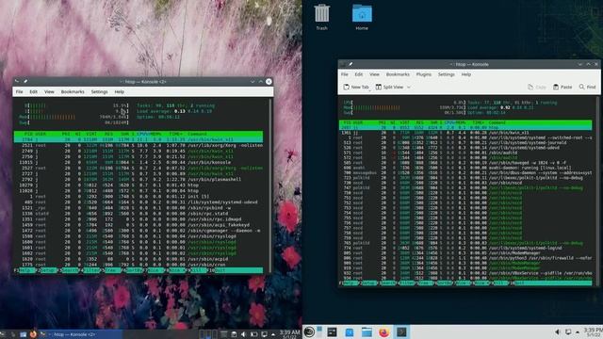This screenshot has height=339, width=603.
Task: Open Dolphin file manager on right taskbar
Action: 367,331
